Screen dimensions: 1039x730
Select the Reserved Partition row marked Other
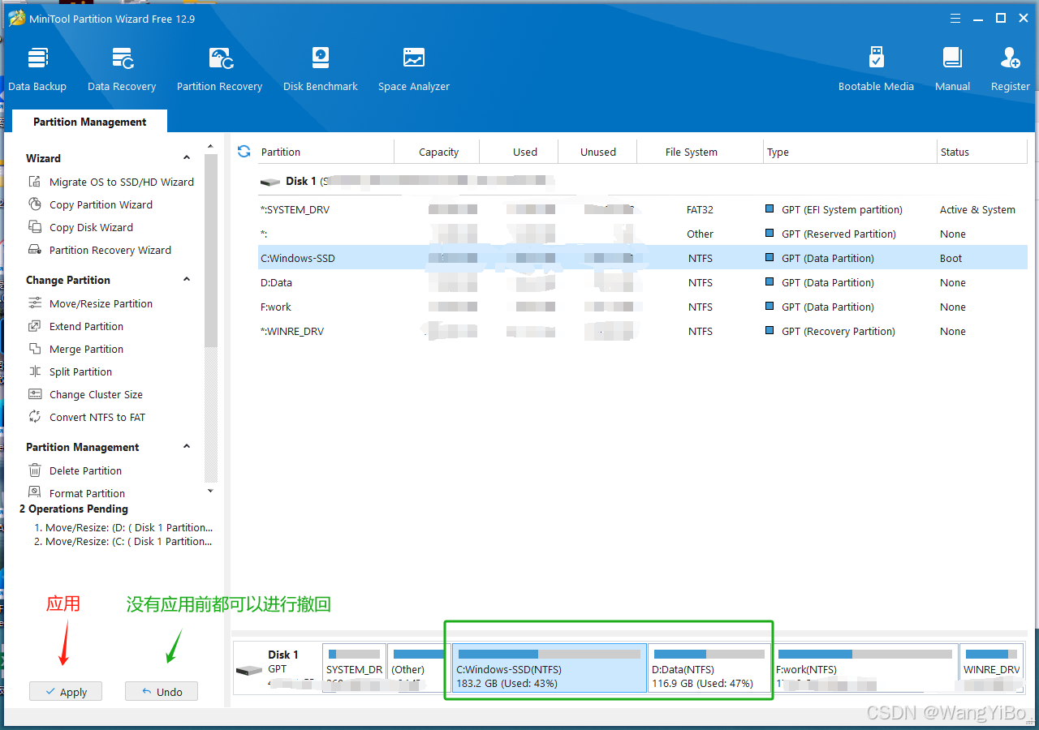643,234
